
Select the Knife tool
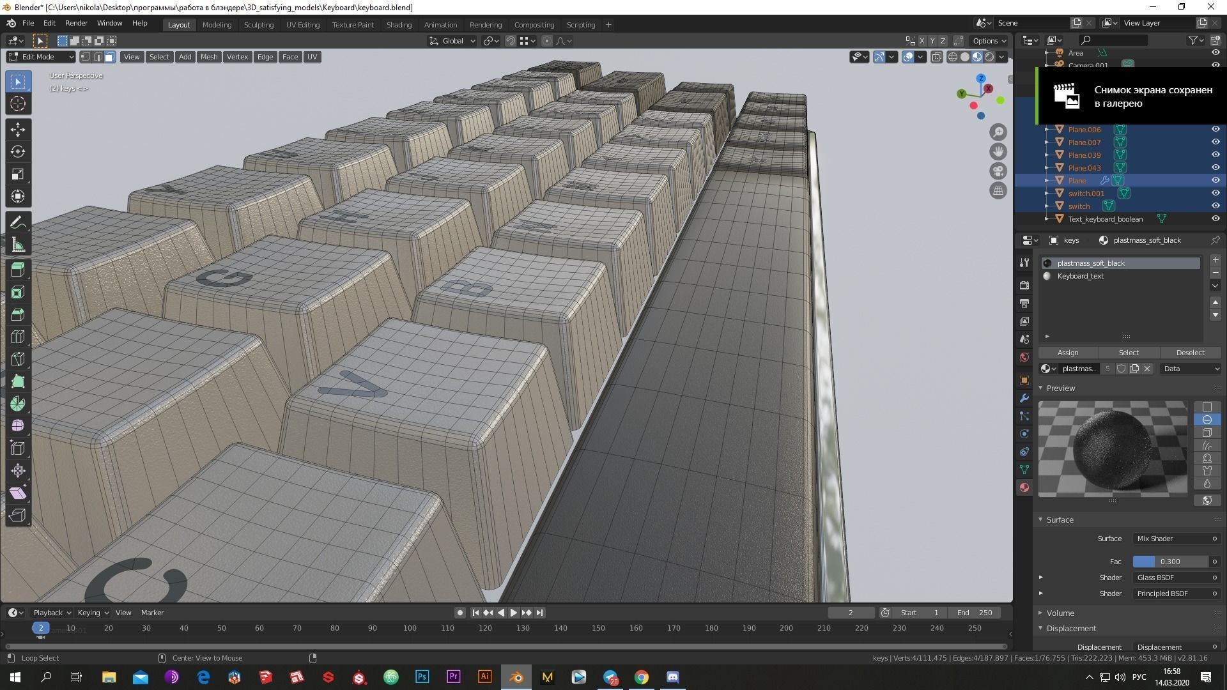click(18, 359)
